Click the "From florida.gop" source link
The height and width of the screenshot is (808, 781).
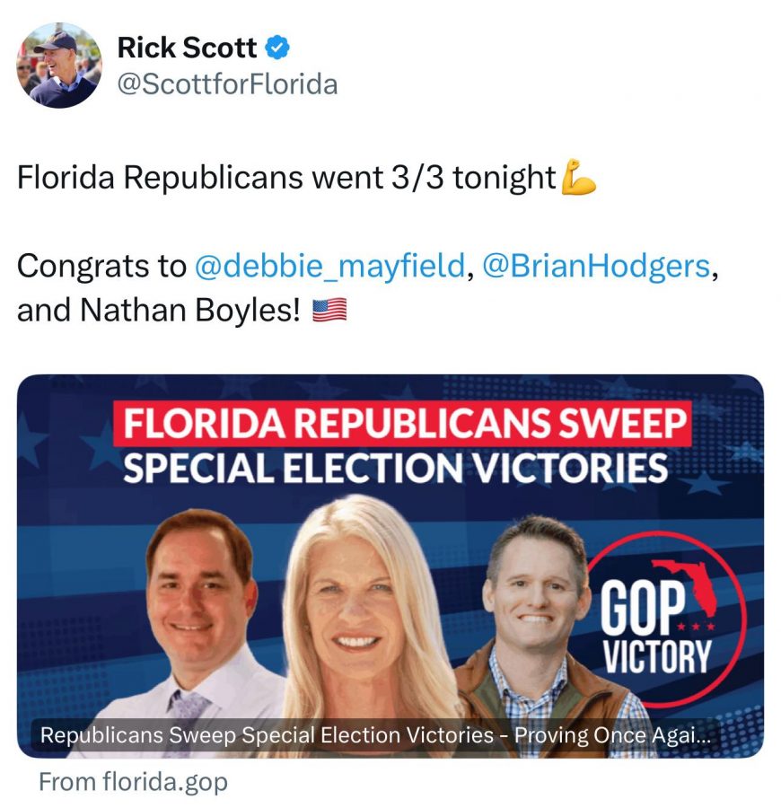point(133,781)
